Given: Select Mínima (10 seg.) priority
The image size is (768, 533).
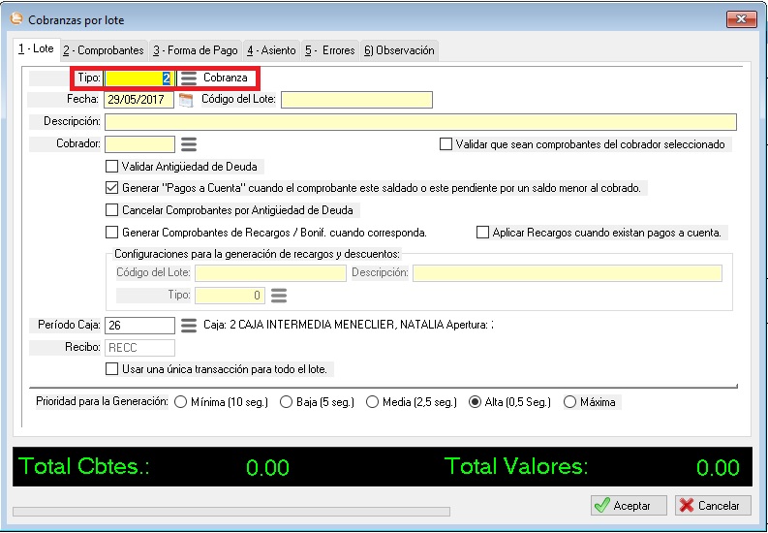Looking at the screenshot, I should 181,402.
